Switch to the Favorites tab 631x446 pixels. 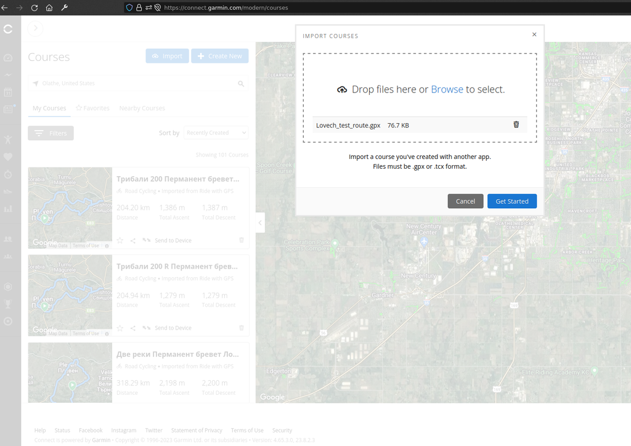[92, 108]
